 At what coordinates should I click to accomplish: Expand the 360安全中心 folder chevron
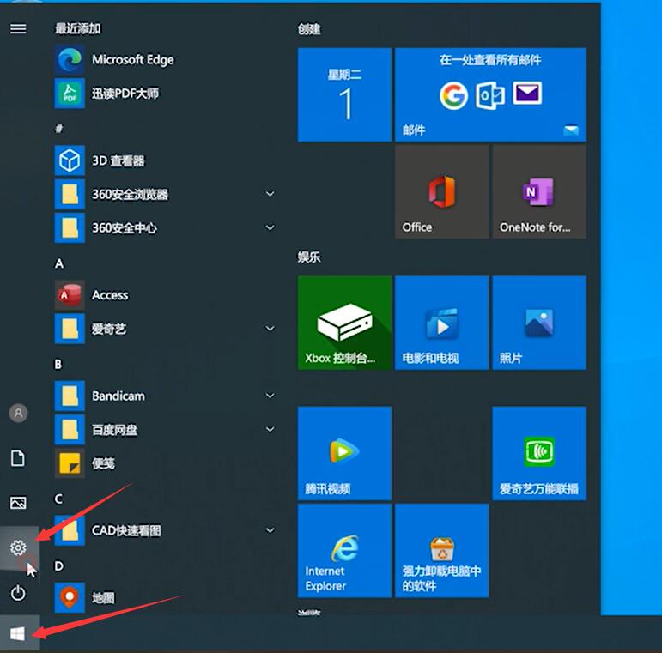point(270,227)
